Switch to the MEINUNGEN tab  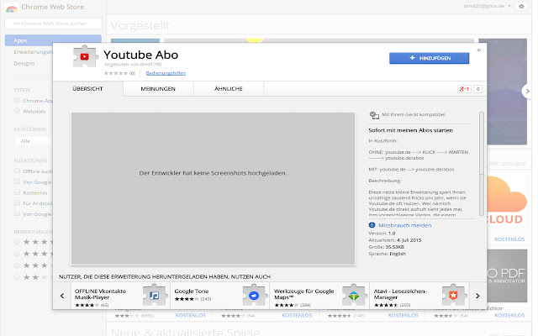(x=158, y=89)
